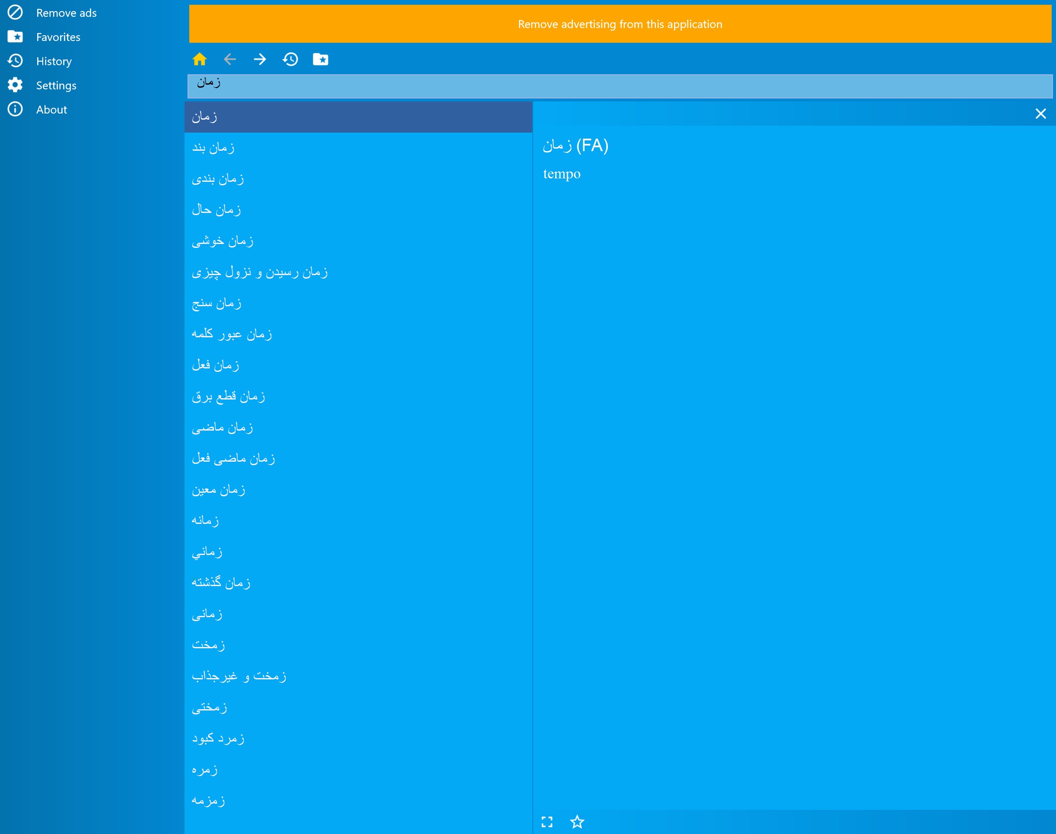
Task: Open History in sidebar menu
Action: [x=54, y=61]
